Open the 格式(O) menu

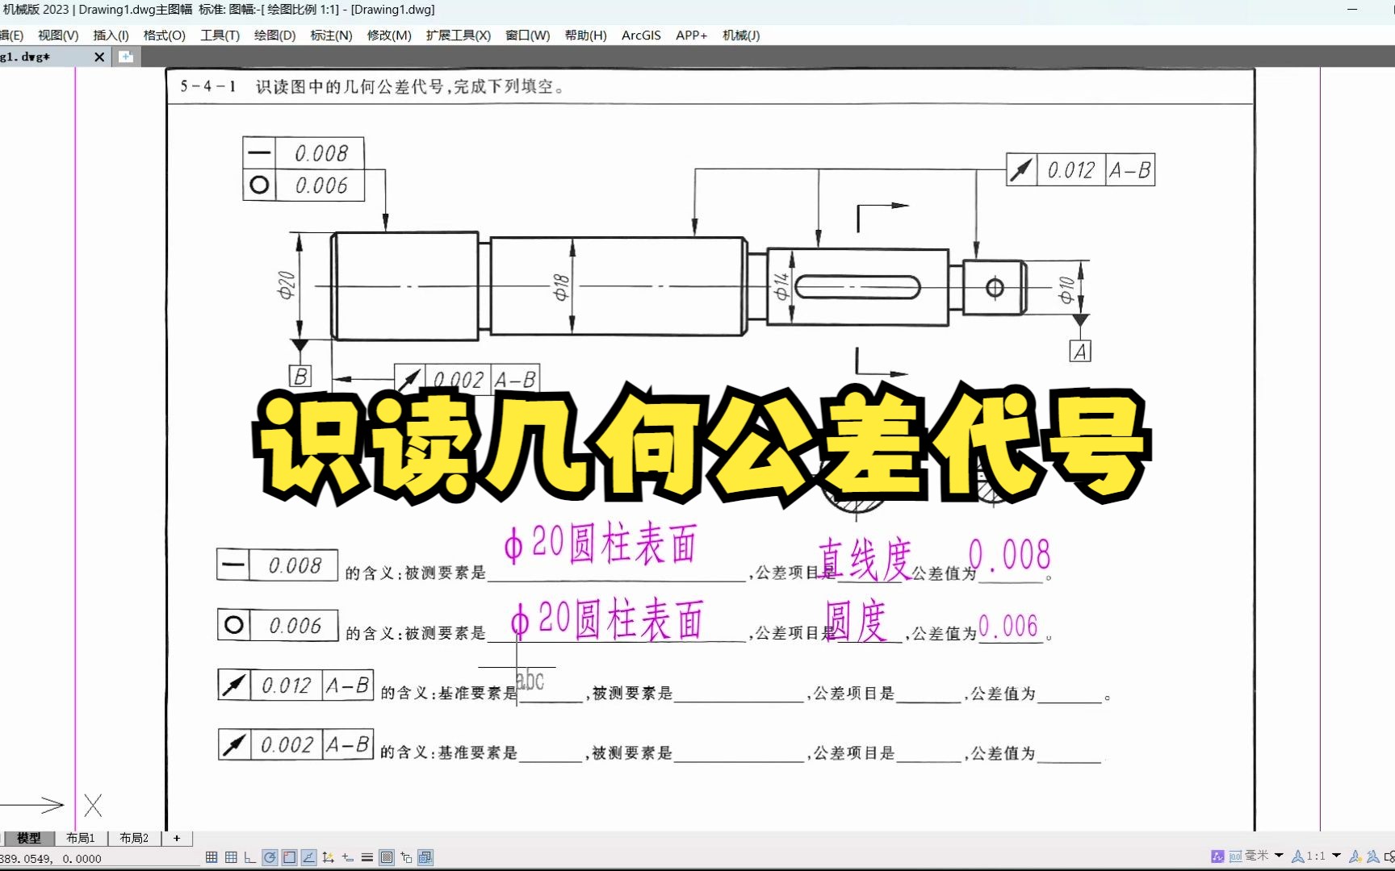pos(164,35)
